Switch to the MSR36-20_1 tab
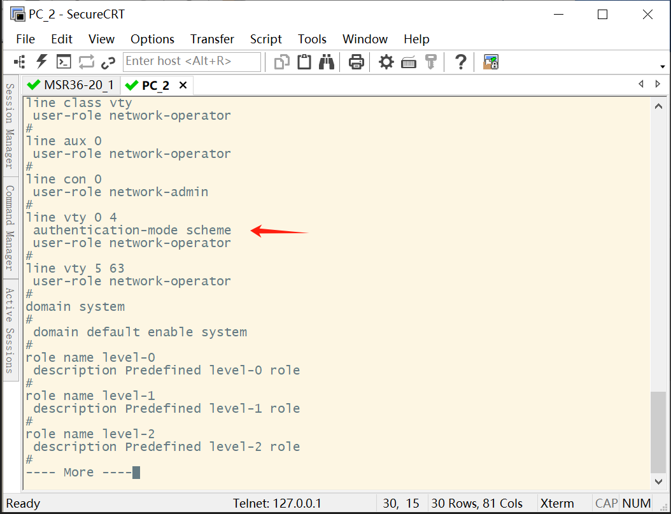 [x=71, y=85]
